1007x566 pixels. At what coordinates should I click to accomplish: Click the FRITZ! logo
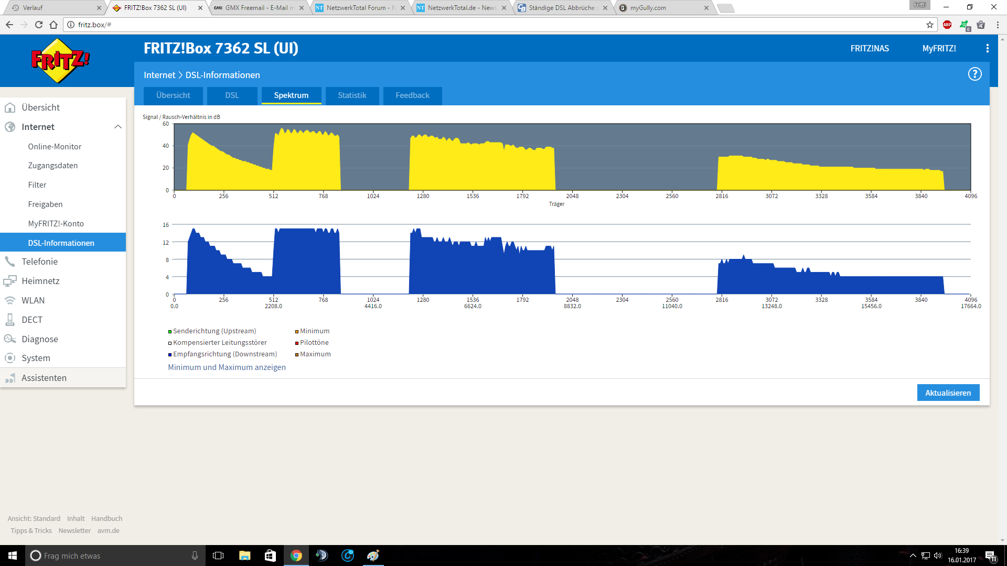coord(60,61)
